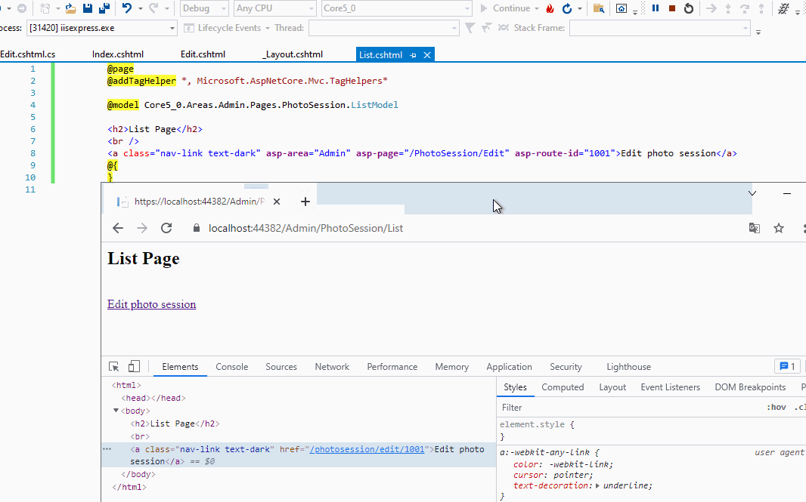Viewport: 806px width, 502px height.
Task: Switch to the _Layout.cshtml tab
Action: point(293,54)
